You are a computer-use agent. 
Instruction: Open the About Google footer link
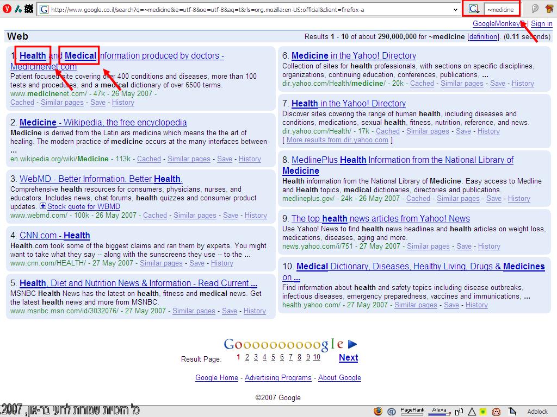(339, 378)
